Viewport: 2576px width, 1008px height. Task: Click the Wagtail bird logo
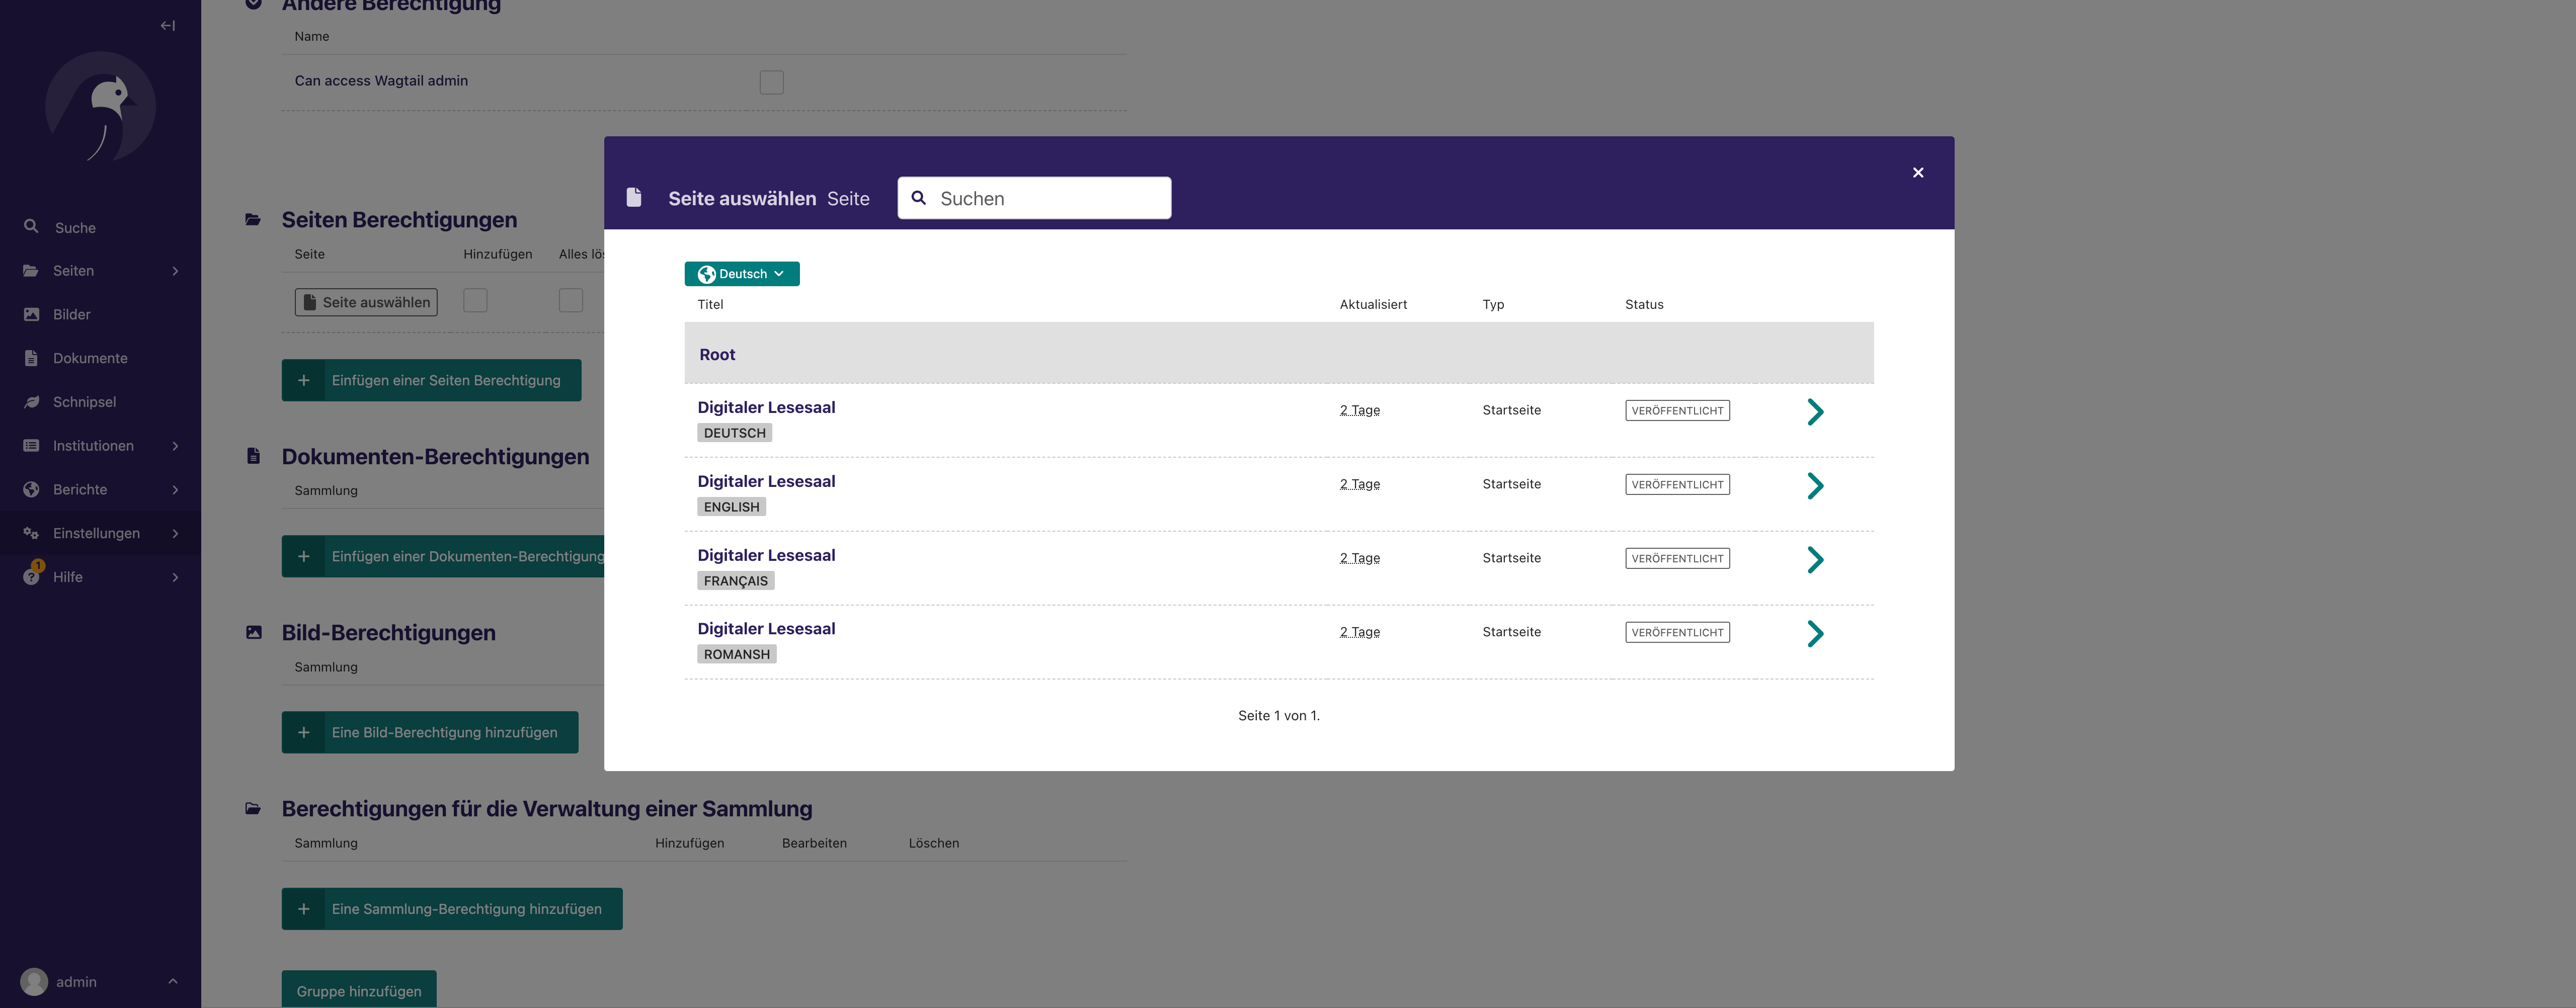(x=101, y=107)
